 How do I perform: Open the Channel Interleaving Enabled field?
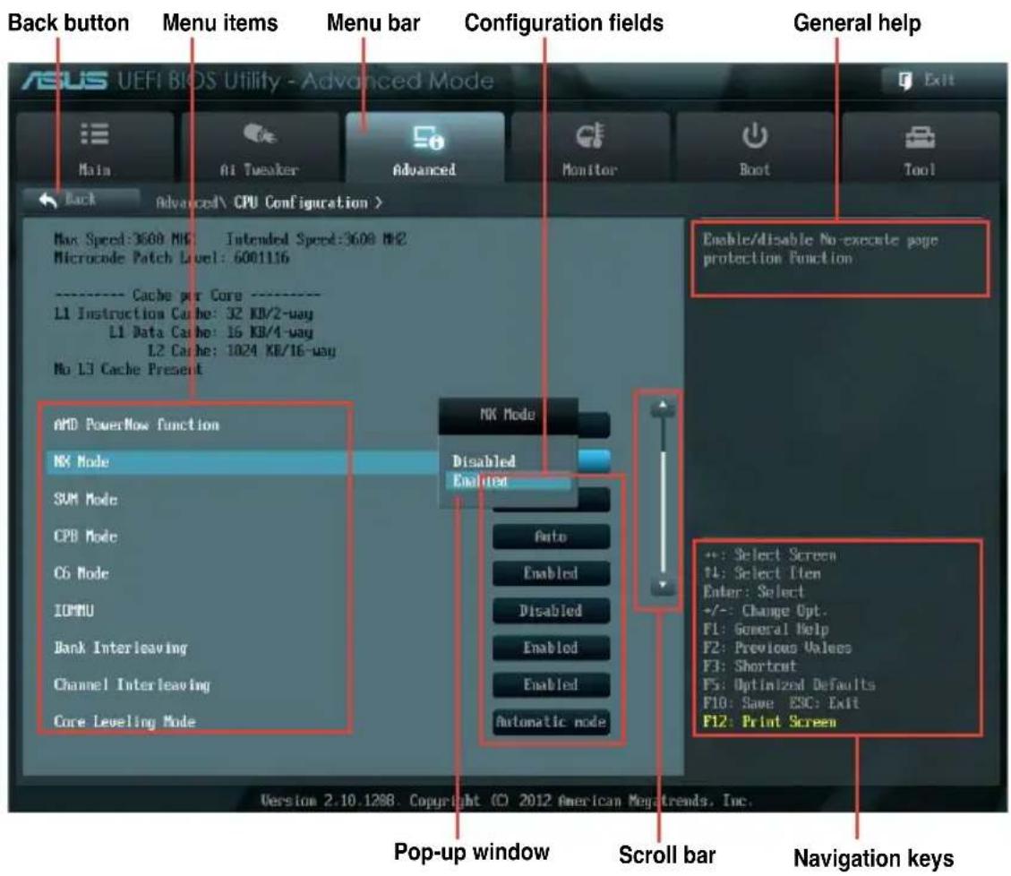point(551,684)
